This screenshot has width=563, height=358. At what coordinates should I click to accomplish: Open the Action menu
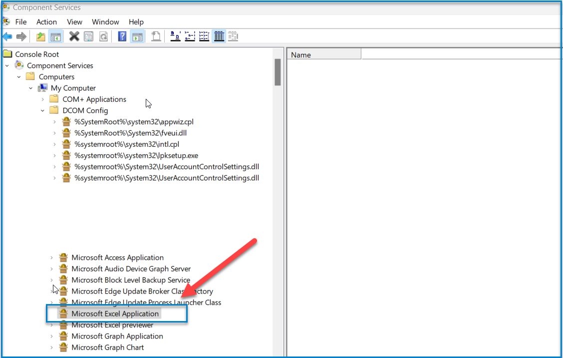pos(46,22)
